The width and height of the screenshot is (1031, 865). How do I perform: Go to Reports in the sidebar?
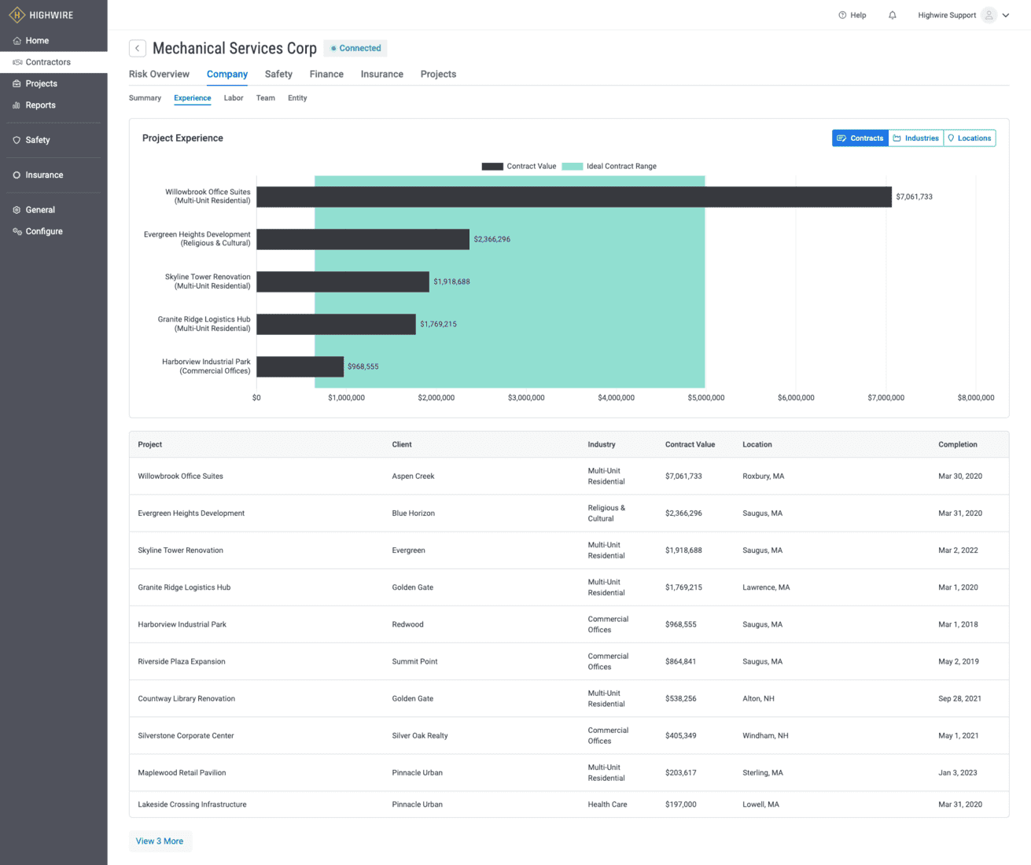pyautogui.click(x=40, y=105)
